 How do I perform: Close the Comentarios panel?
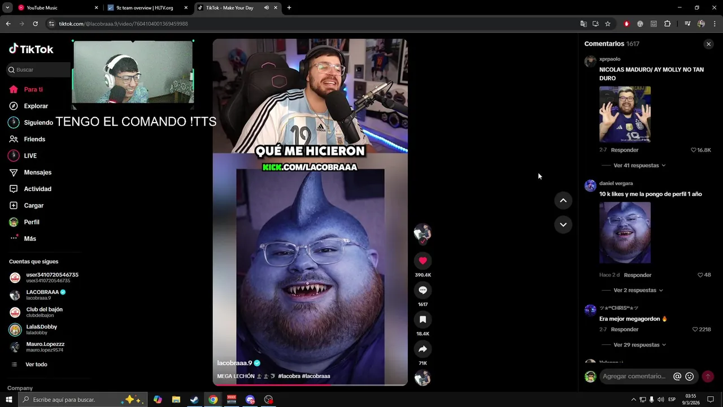coord(708,44)
